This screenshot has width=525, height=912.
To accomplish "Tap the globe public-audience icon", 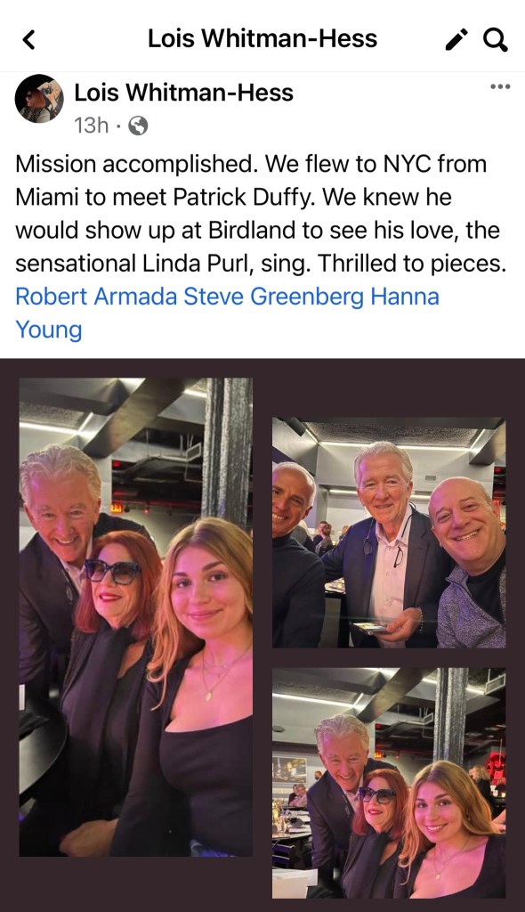I will [138, 125].
